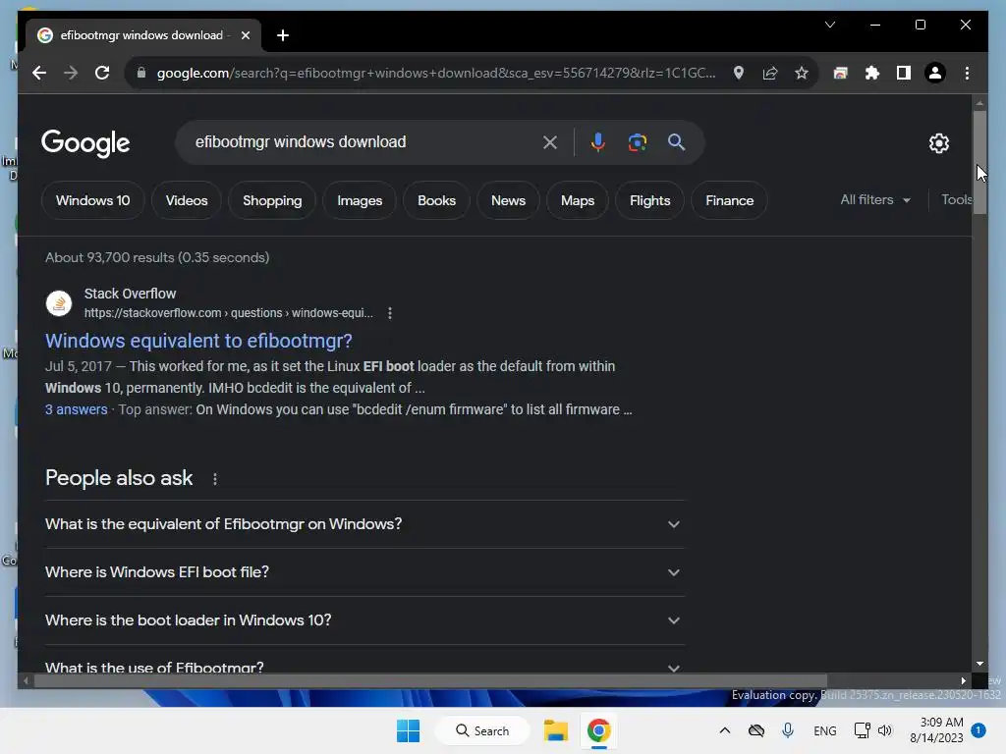Click the vertical scrollbar thumb
Screen dimensions: 1006x754
click(979, 162)
